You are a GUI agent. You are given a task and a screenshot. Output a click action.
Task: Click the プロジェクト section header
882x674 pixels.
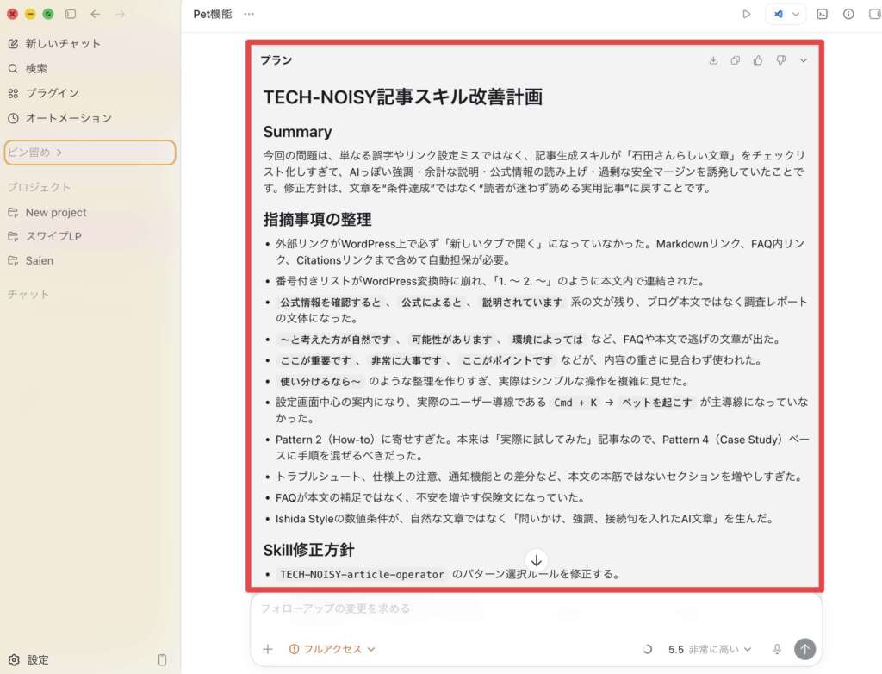(x=39, y=187)
